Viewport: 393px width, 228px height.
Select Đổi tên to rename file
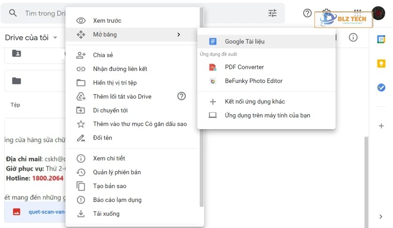102,138
